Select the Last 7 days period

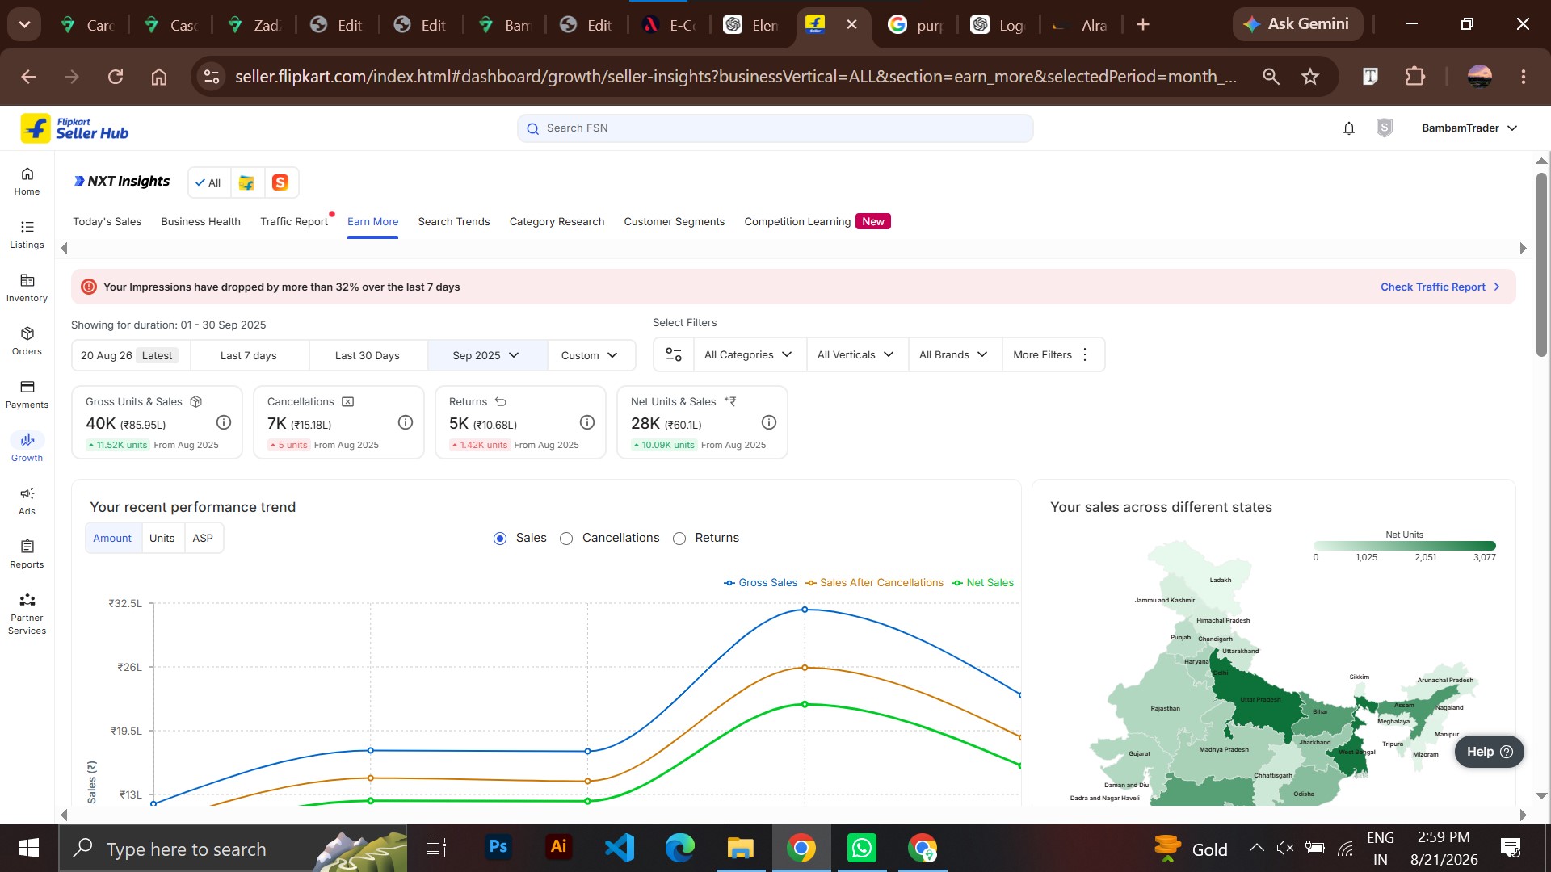coord(249,355)
